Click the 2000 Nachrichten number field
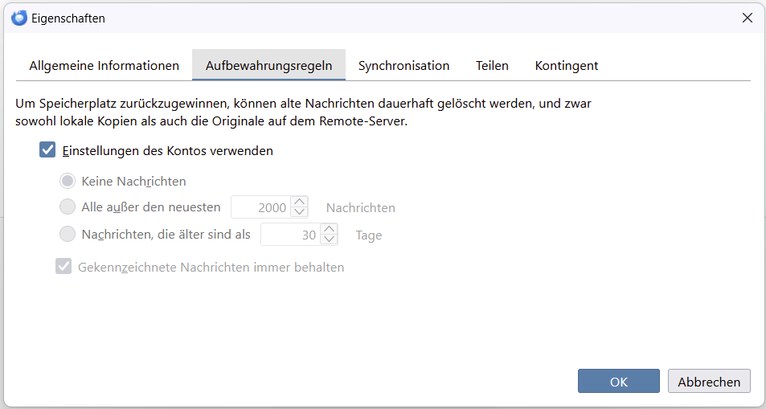This screenshot has width=766, height=409. (261, 207)
